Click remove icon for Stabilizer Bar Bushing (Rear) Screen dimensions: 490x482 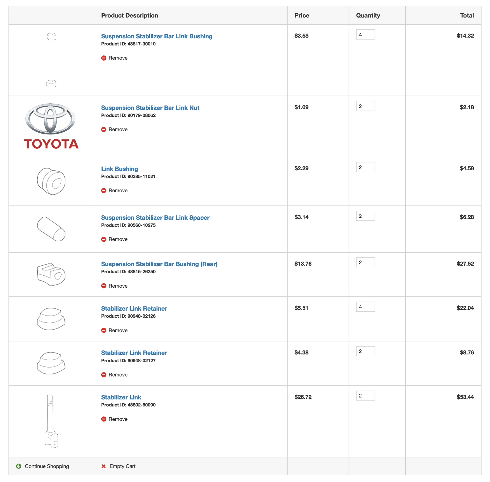point(104,286)
